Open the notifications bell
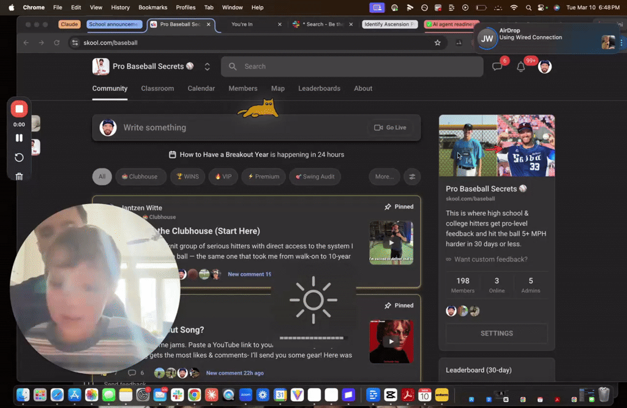The image size is (627, 408). [x=520, y=67]
